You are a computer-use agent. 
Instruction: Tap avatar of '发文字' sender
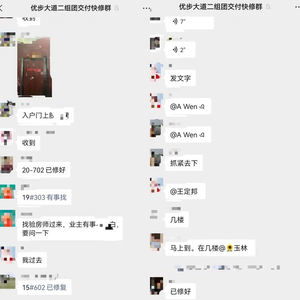point(156,72)
